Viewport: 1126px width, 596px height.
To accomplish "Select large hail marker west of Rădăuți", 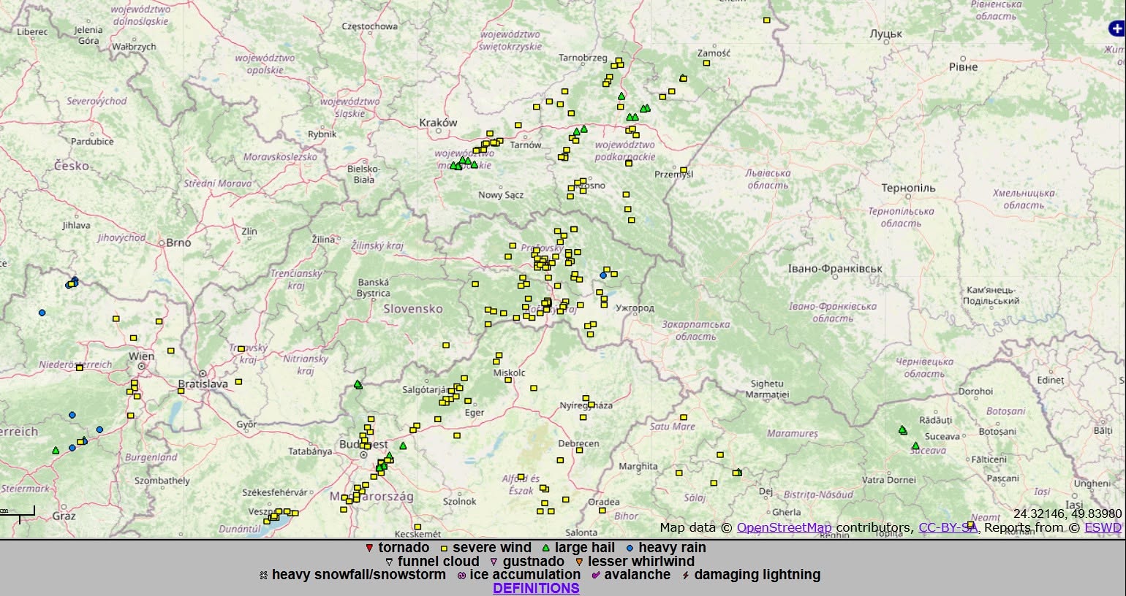I will [x=902, y=430].
